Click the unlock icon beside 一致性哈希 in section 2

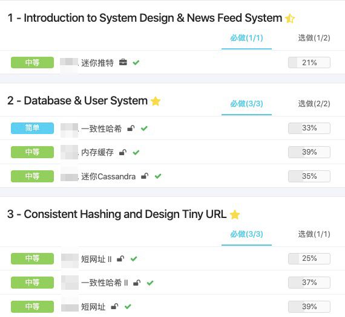tap(131, 128)
